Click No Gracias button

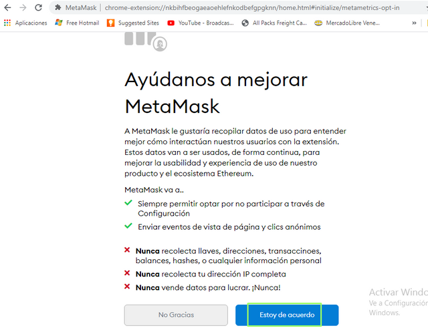coord(176,315)
